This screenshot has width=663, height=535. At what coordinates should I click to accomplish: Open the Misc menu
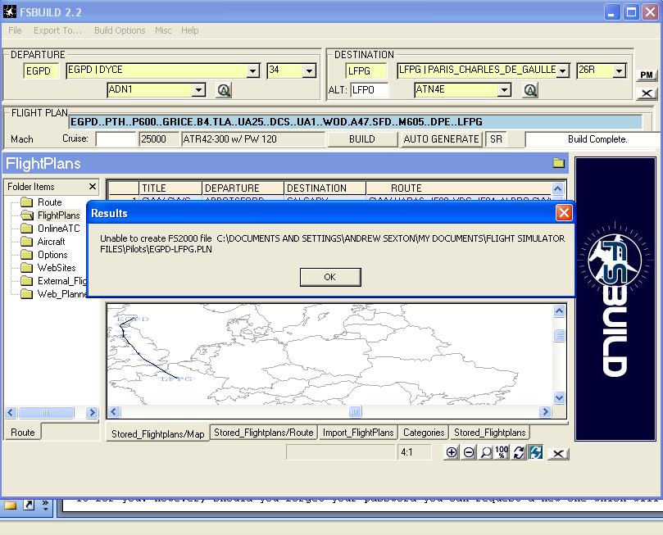[x=163, y=30]
